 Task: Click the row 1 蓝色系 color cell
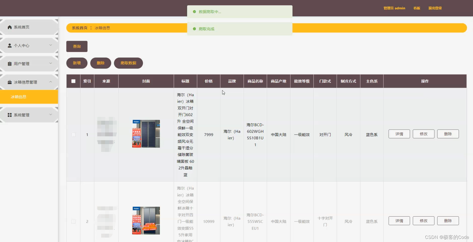point(372,135)
